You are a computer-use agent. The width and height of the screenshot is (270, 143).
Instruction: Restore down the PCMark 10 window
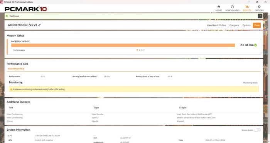[x=257, y=2]
